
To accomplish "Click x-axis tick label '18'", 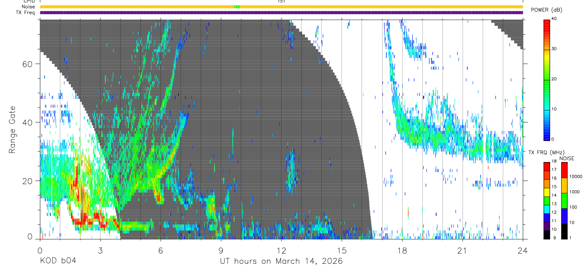I will (402, 250).
